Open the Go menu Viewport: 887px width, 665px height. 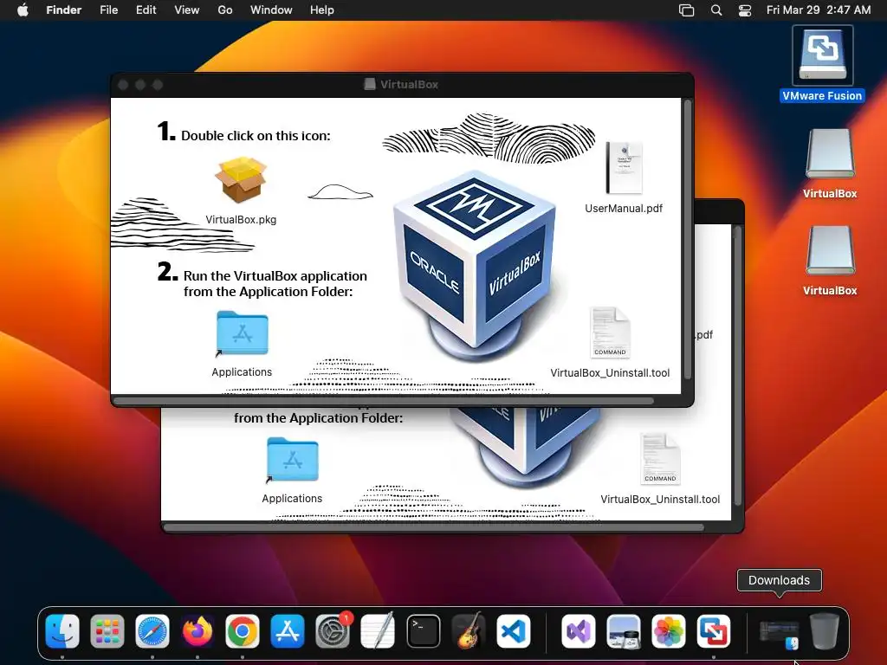[x=225, y=10]
